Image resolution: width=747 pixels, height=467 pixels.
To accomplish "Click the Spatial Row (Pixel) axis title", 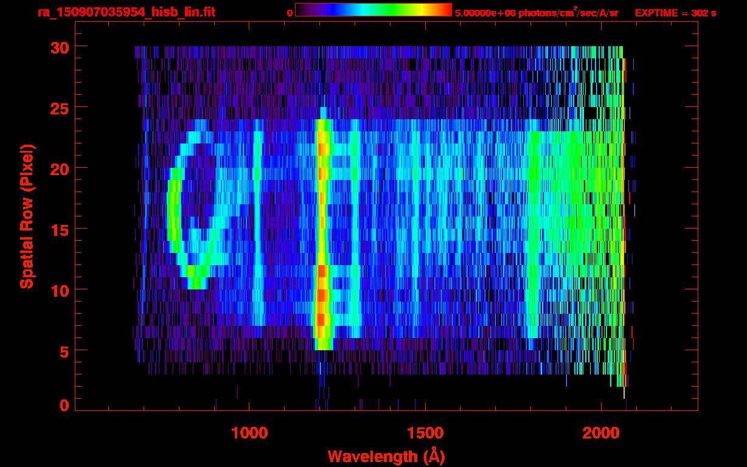I will coord(27,216).
